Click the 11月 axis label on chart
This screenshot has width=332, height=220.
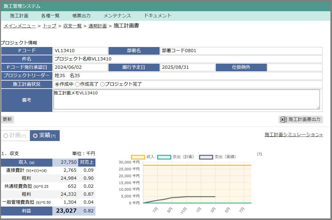[184, 210]
